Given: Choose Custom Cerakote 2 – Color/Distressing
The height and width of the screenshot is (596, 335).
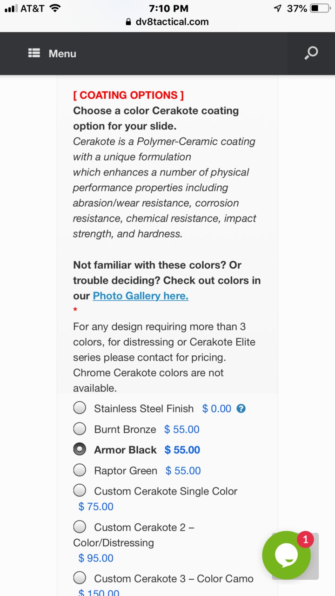Looking at the screenshot, I should [x=80, y=527].
